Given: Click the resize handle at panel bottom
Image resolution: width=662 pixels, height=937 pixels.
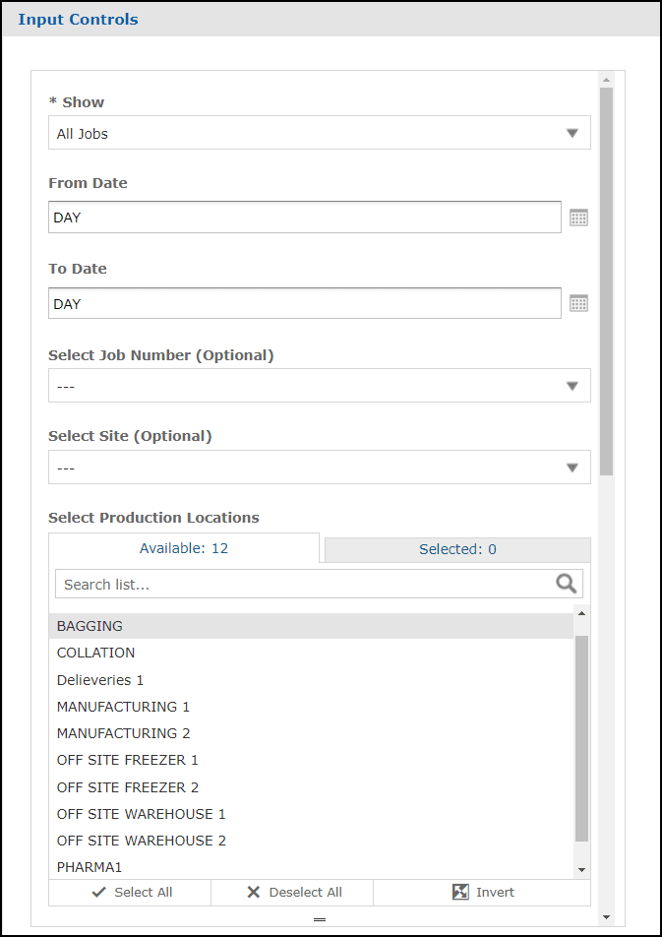Looking at the screenshot, I should coord(319,919).
